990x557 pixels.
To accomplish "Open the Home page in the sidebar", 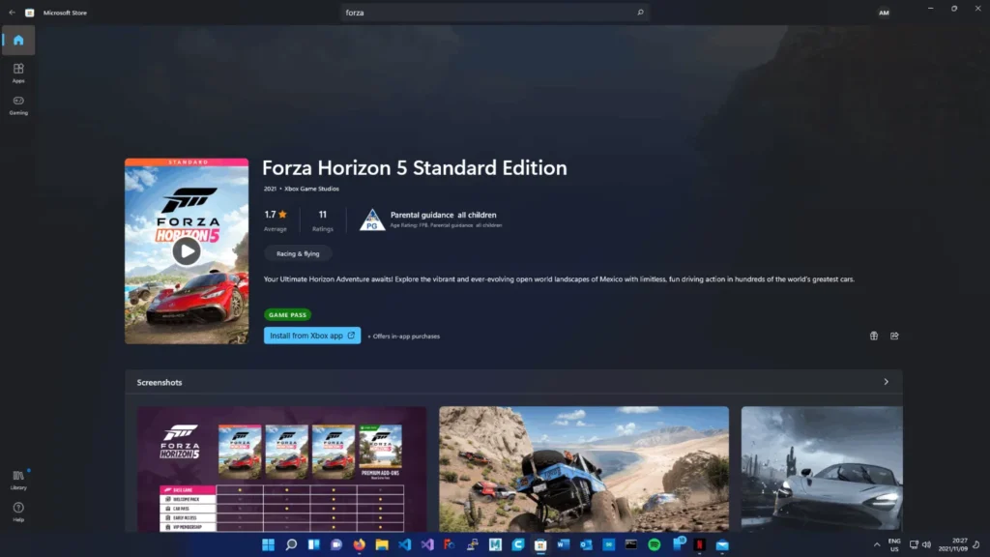I will 18,41.
